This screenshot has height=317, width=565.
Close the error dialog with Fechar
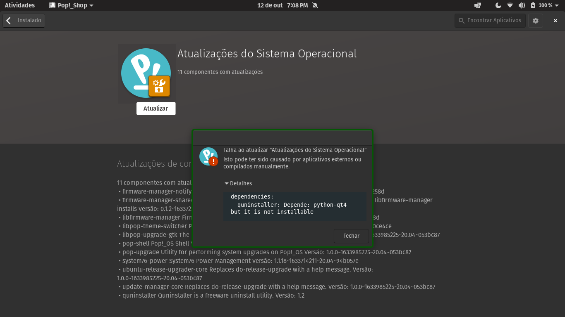click(x=351, y=236)
